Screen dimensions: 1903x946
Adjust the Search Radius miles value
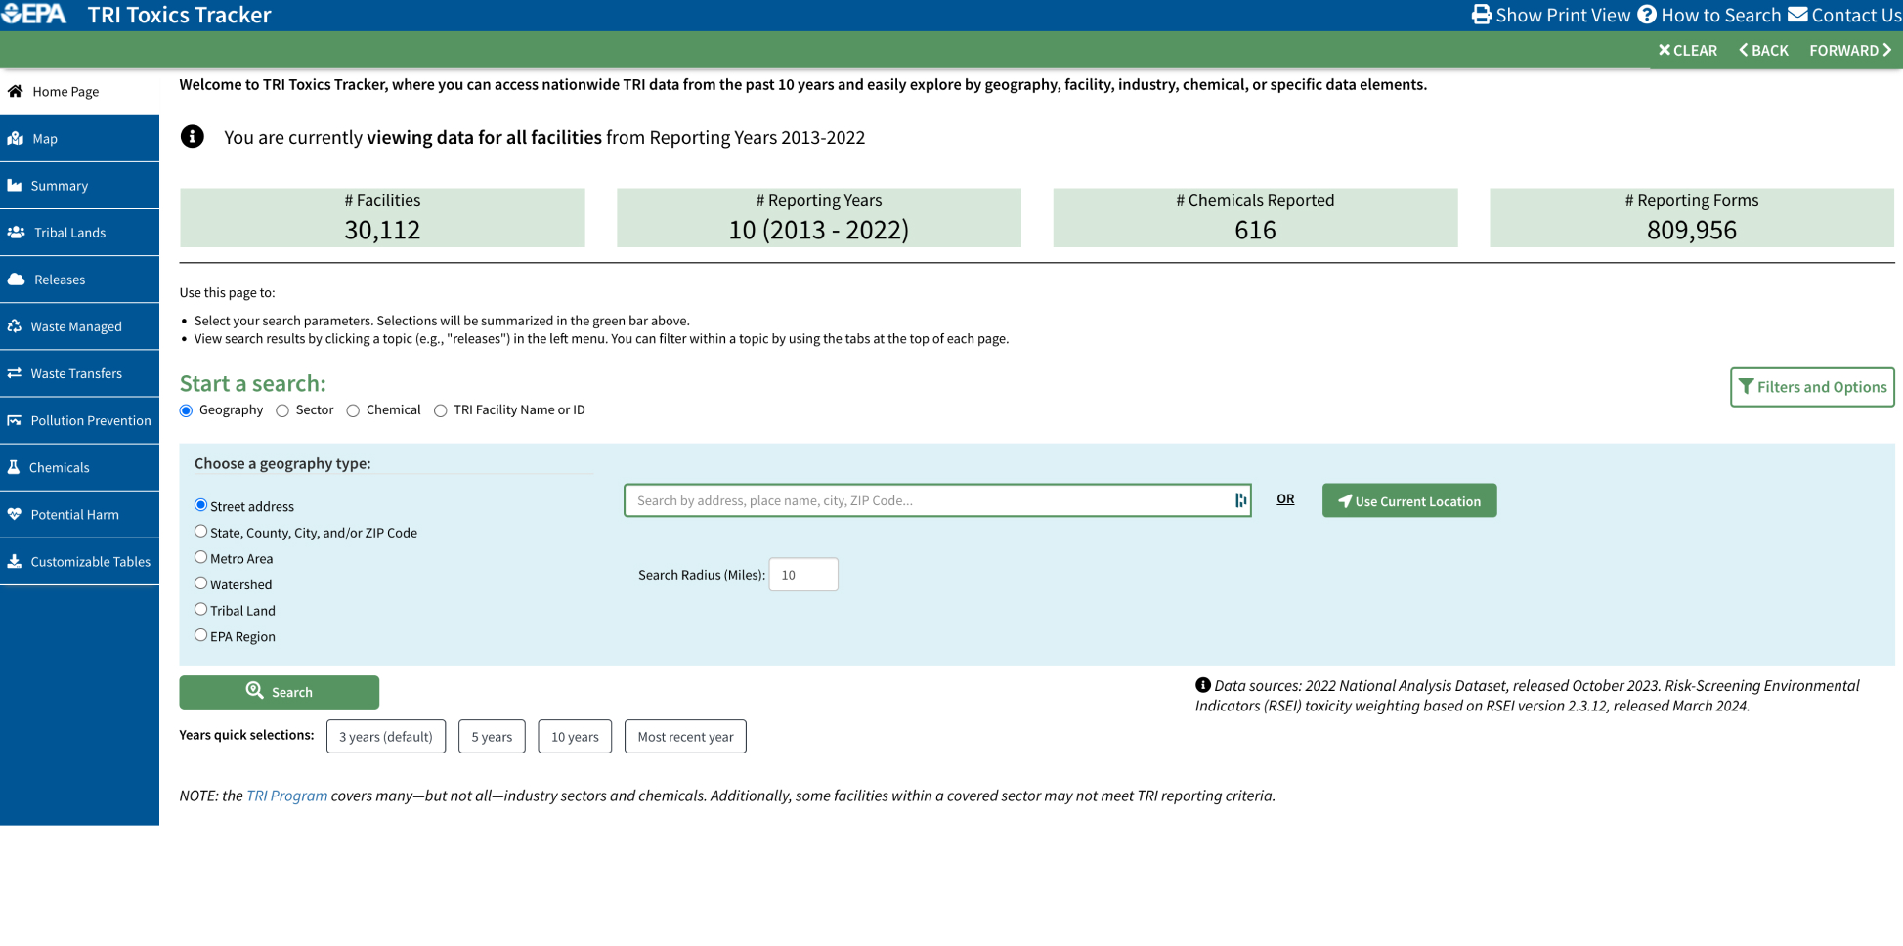802,575
